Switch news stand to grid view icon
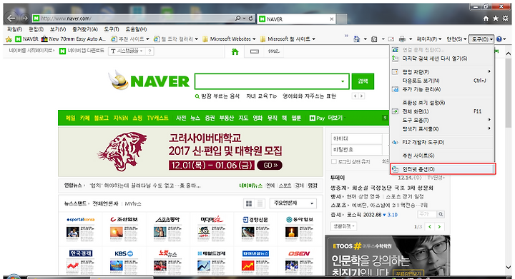 tap(249, 203)
